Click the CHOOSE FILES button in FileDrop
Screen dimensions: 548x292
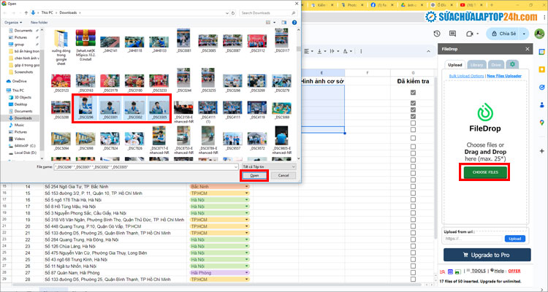[485, 172]
